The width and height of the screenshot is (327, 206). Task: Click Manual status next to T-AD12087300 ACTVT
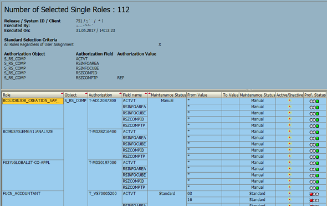point(167,101)
